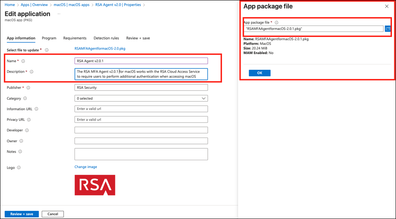Switch to the Program tab
The height and width of the screenshot is (219, 396).
click(x=49, y=38)
